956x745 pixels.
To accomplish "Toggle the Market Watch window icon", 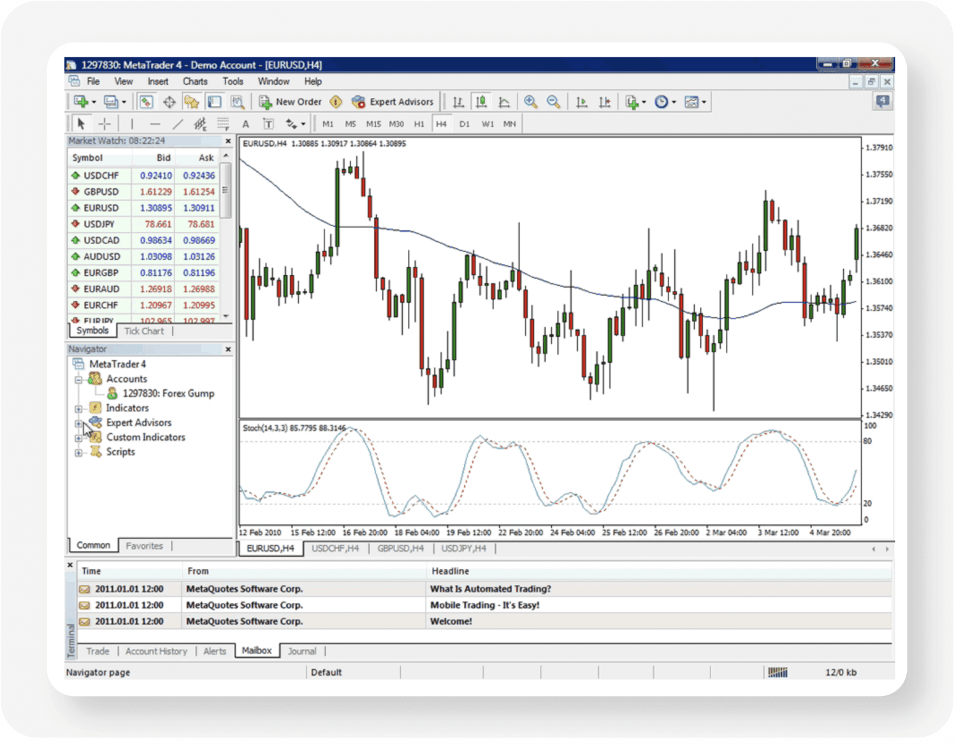I will pos(146,102).
